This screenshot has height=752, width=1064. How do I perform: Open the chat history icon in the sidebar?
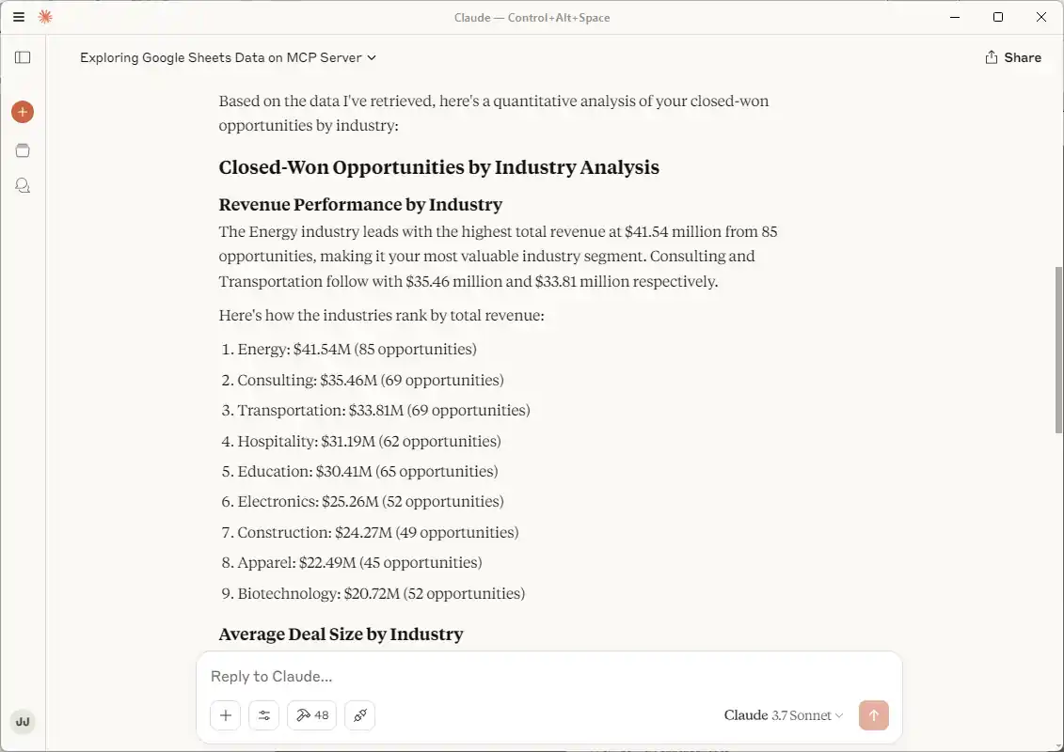pyautogui.click(x=23, y=186)
